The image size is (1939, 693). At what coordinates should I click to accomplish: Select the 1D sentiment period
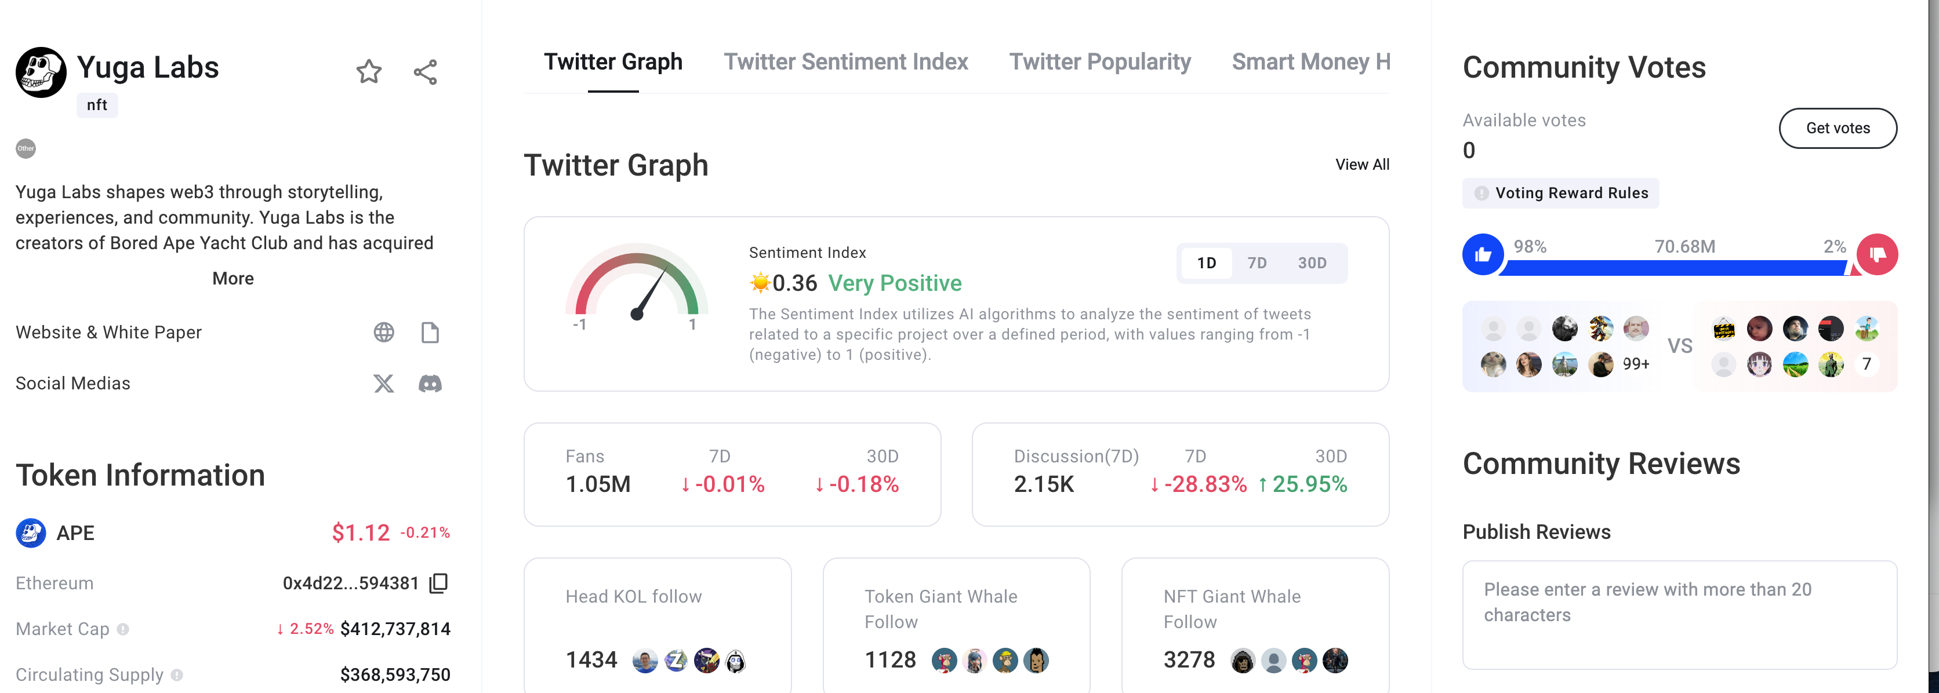(x=1207, y=264)
